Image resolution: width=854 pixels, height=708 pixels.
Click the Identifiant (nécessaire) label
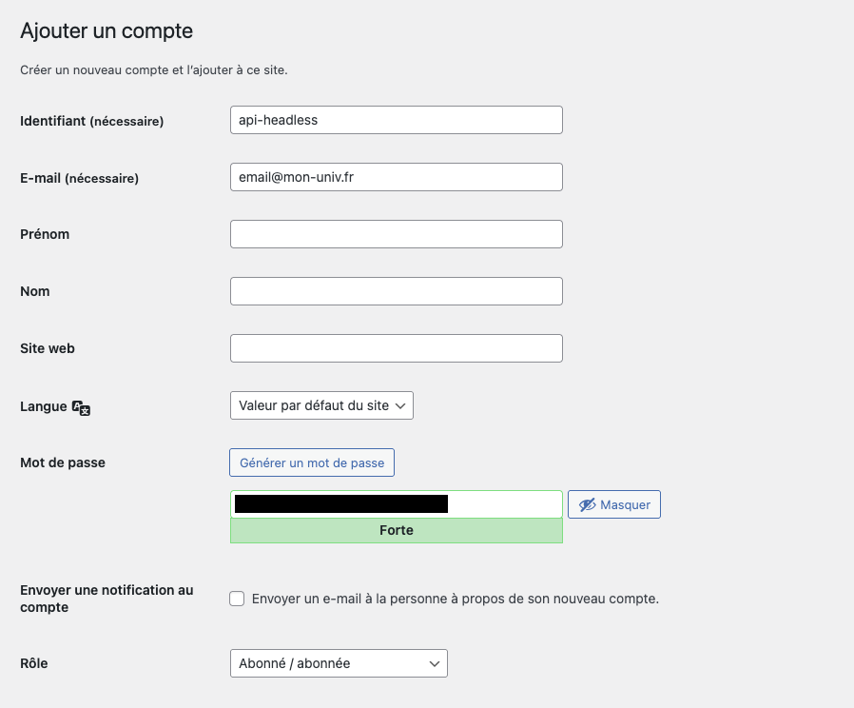click(92, 121)
